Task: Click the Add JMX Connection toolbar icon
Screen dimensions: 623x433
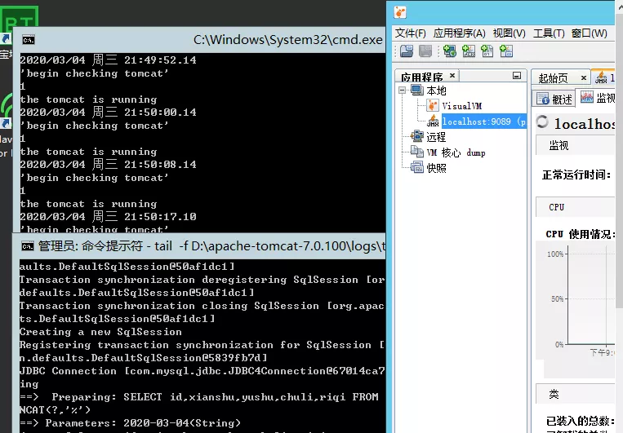Action: pyautogui.click(x=469, y=51)
